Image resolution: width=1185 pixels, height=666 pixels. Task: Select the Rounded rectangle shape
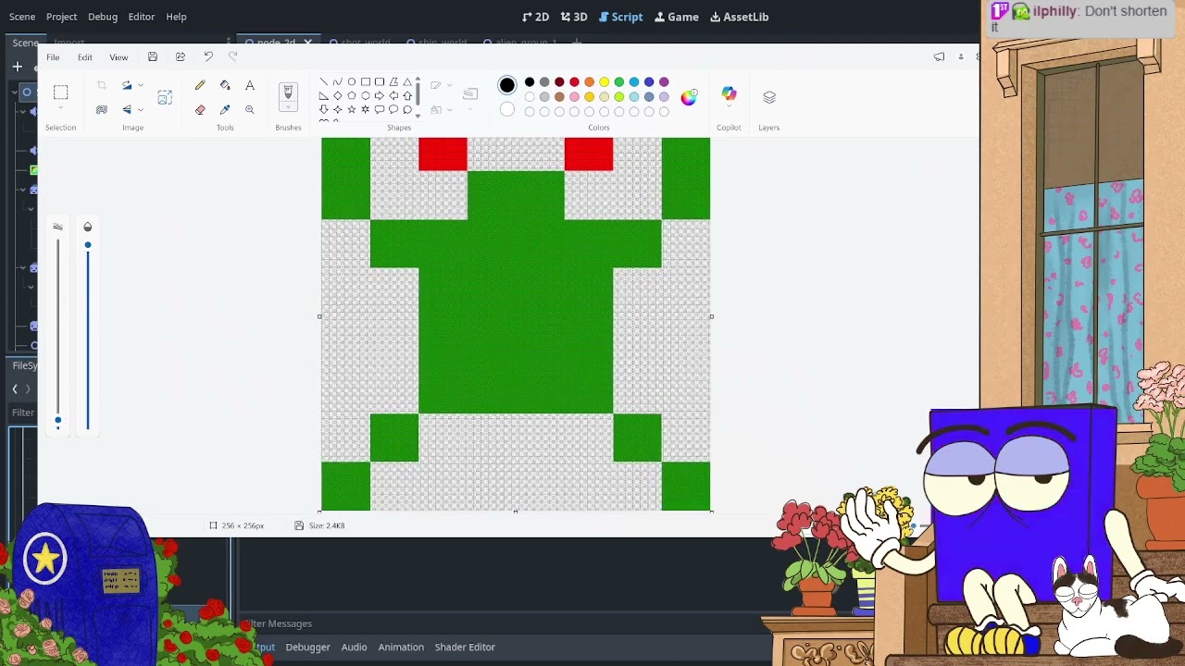click(x=380, y=81)
